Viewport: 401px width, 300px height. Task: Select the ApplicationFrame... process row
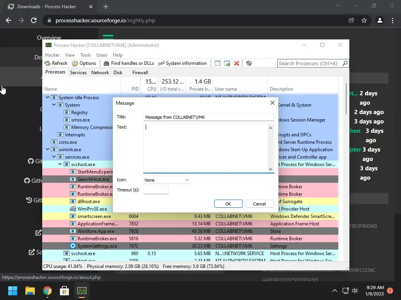point(190,224)
